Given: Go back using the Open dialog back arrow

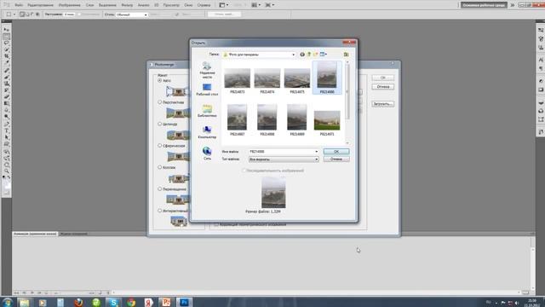Looking at the screenshot, I should pos(302,55).
